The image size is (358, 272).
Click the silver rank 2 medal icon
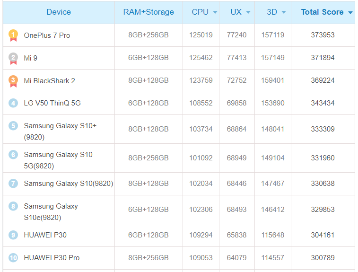(x=13, y=58)
